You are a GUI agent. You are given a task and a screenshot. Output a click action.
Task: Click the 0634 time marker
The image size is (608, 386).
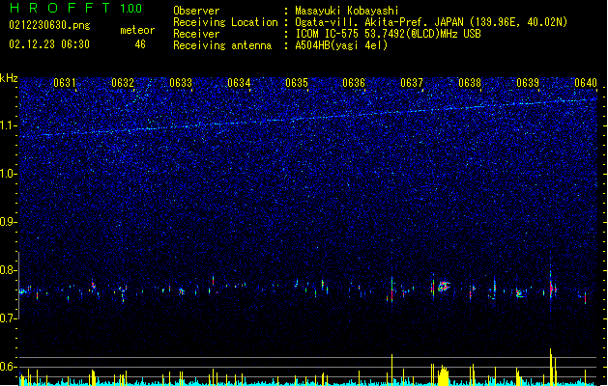coord(239,83)
